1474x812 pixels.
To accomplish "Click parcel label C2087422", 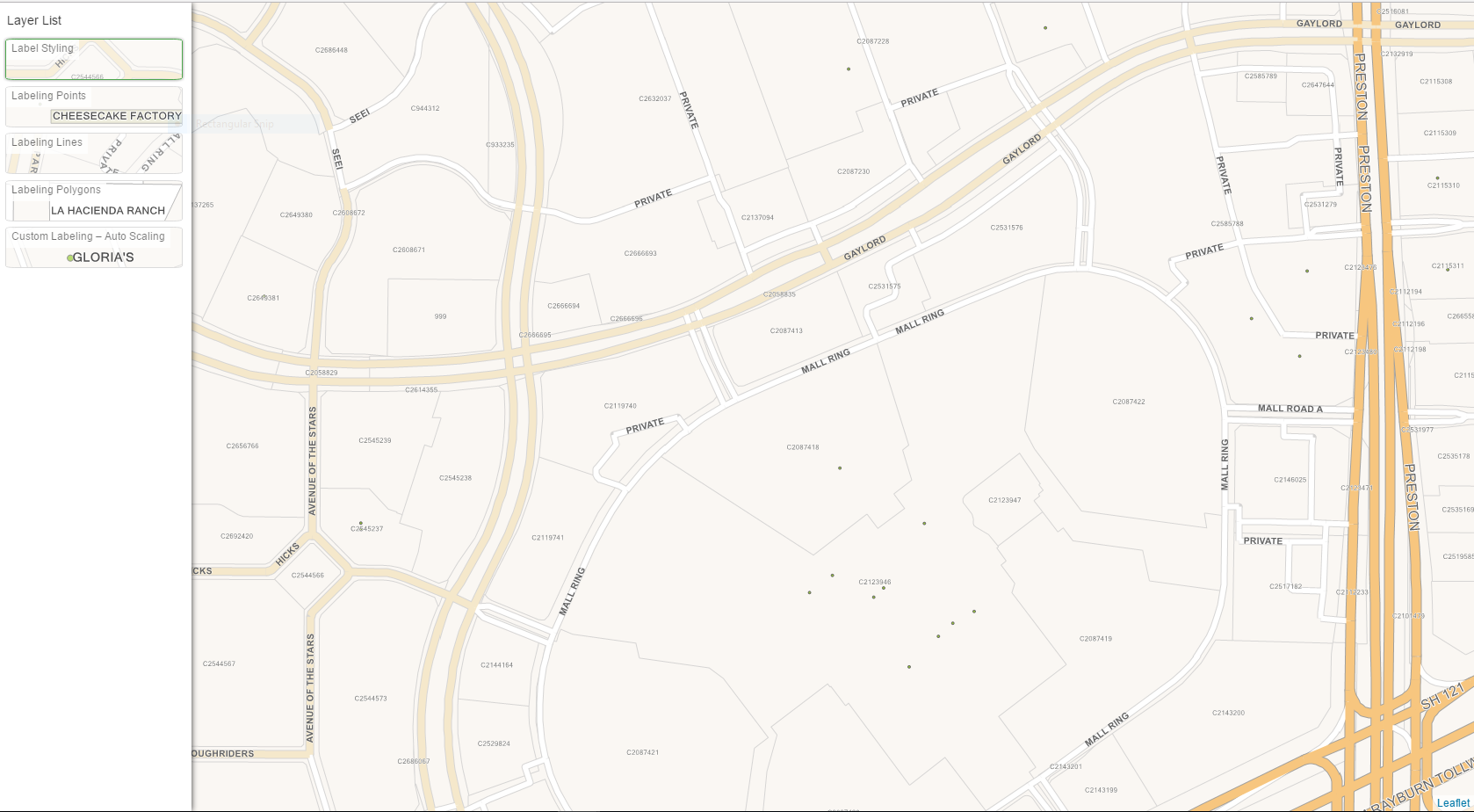I will (x=1129, y=402).
